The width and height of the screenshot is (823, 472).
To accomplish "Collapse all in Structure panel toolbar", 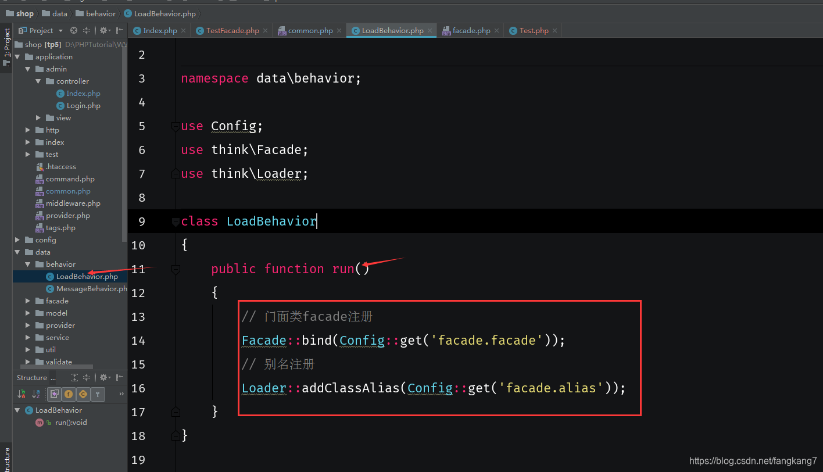I will click(x=86, y=377).
